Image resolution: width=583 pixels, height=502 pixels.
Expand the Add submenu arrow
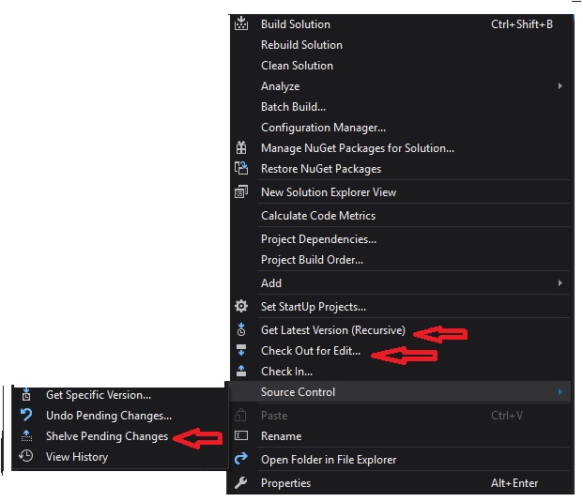(x=560, y=282)
